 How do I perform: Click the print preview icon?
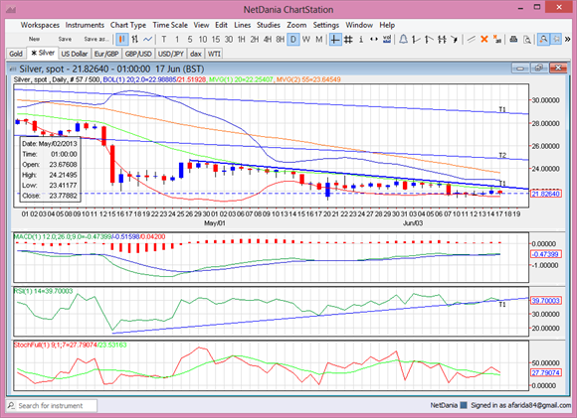pos(527,39)
